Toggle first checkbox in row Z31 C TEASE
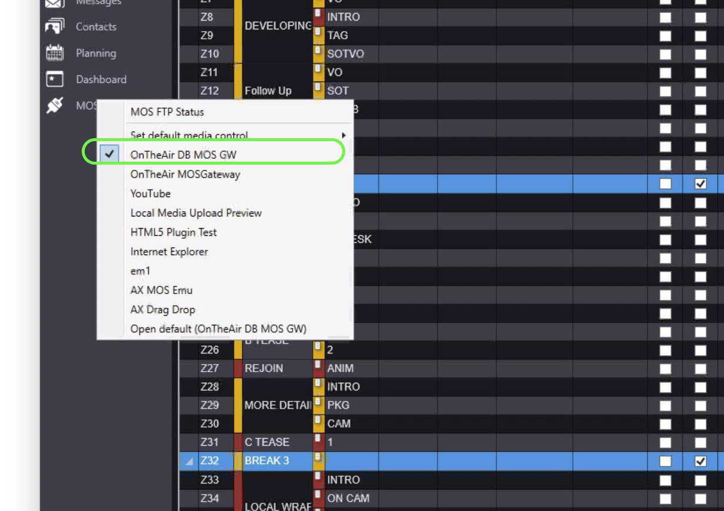The image size is (724, 511). point(665,443)
